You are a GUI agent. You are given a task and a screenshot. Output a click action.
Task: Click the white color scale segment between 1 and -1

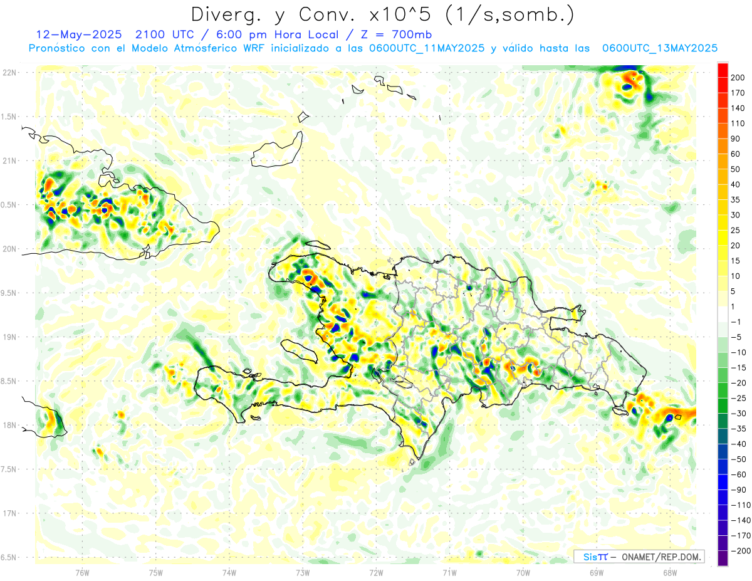point(723,314)
